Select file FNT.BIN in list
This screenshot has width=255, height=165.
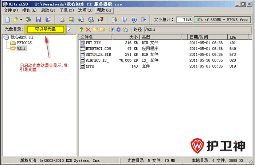click(x=93, y=43)
